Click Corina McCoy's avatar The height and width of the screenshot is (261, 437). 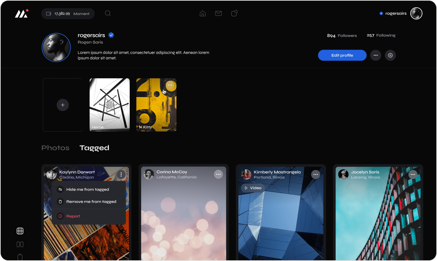click(149, 174)
